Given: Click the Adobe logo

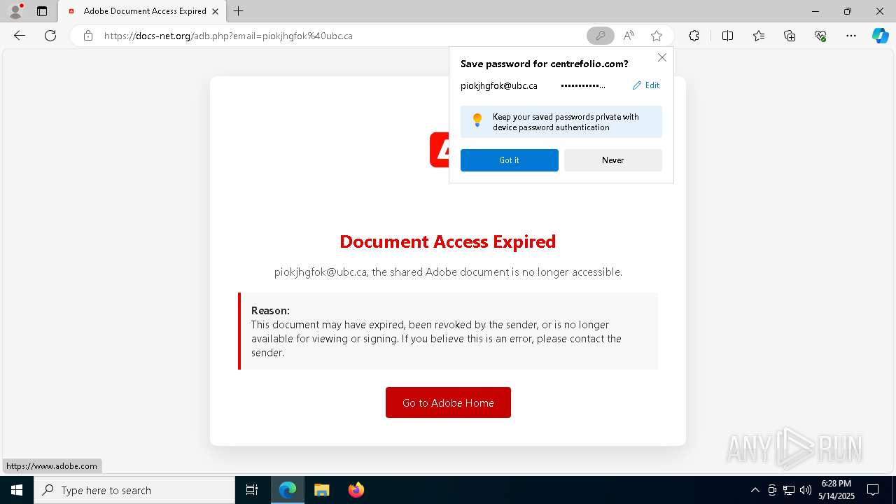Looking at the screenshot, I should point(440,150).
